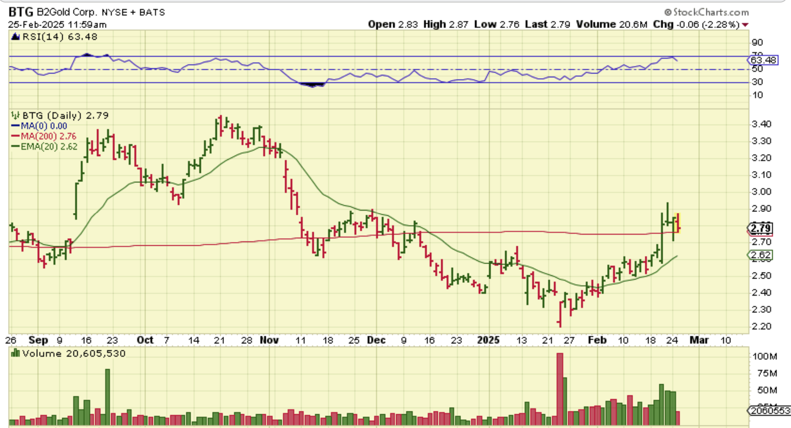Viewport: 791px width, 428px height.
Task: Click the MA(200) 2.76 legend entry
Action: [x=43, y=136]
